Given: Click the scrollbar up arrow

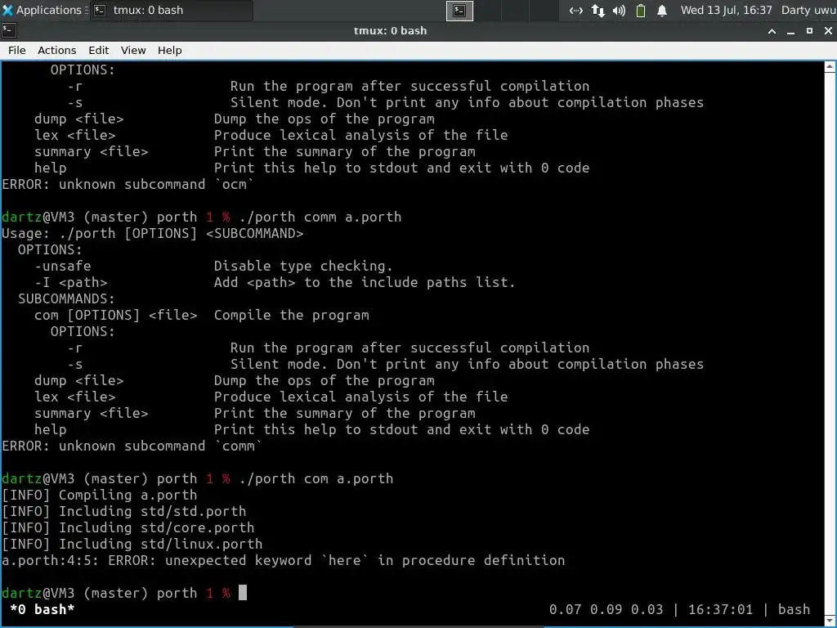Looking at the screenshot, I should 830,67.
